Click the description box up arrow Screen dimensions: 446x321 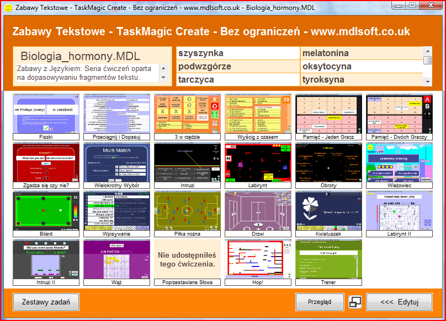163,68
